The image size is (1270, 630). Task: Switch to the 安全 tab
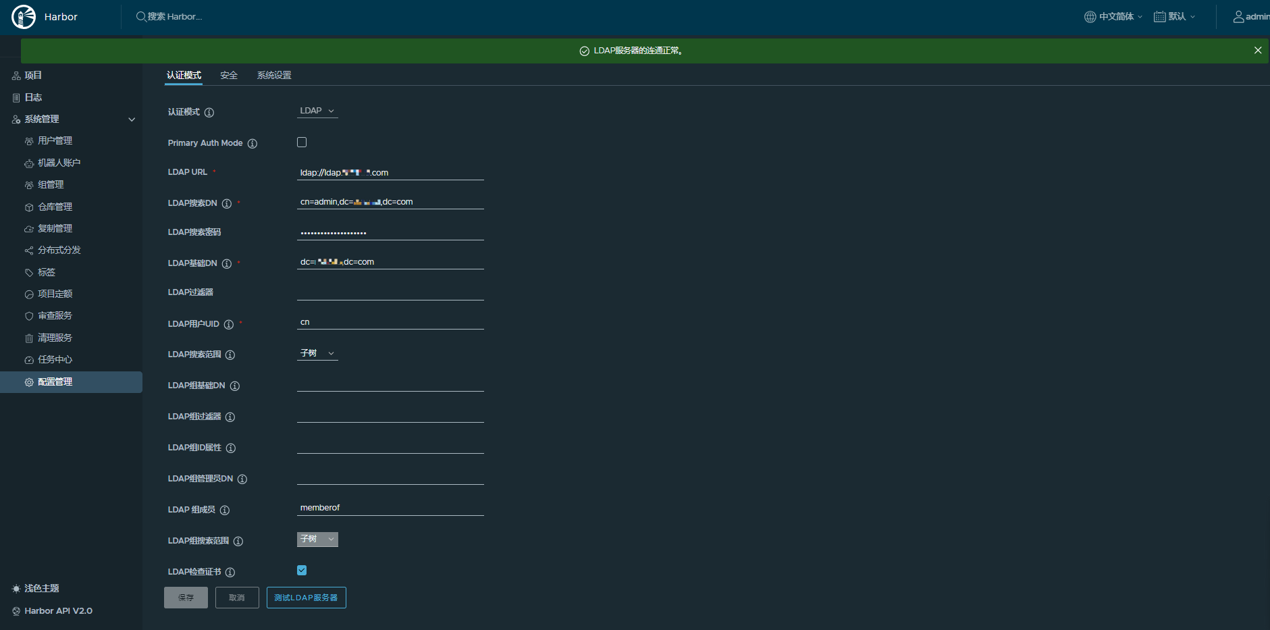(x=229, y=76)
